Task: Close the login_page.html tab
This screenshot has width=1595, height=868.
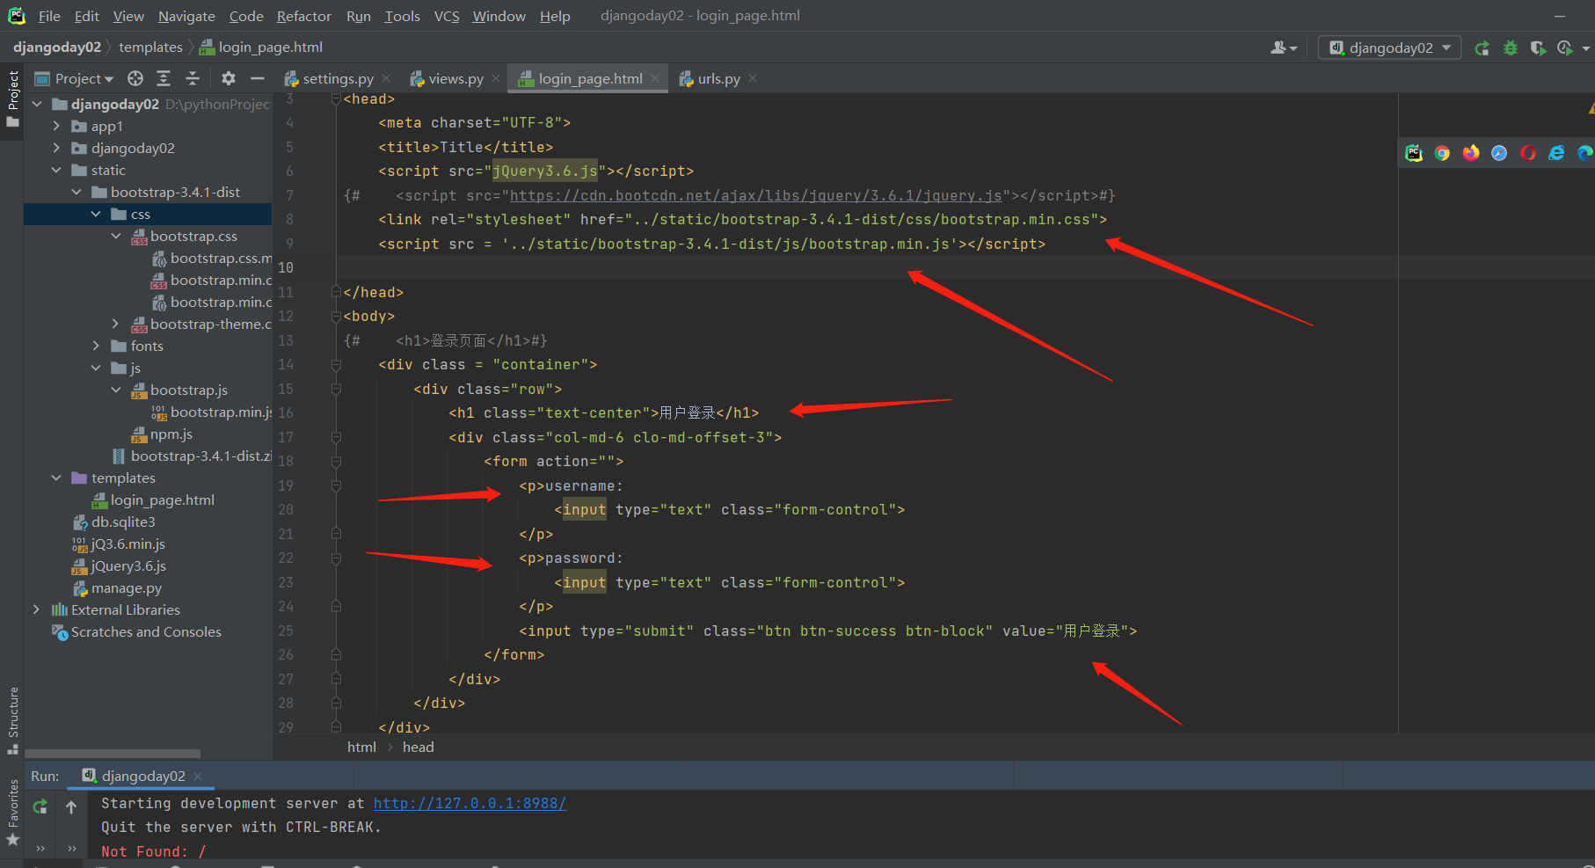Action: pyautogui.click(x=655, y=78)
